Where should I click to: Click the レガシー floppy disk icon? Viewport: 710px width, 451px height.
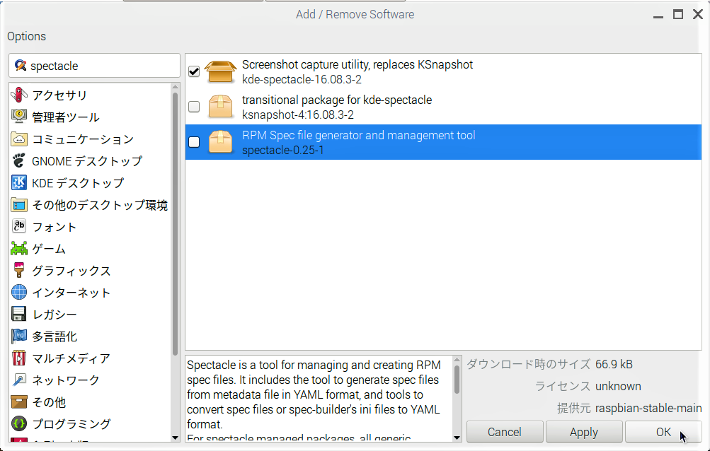19,315
